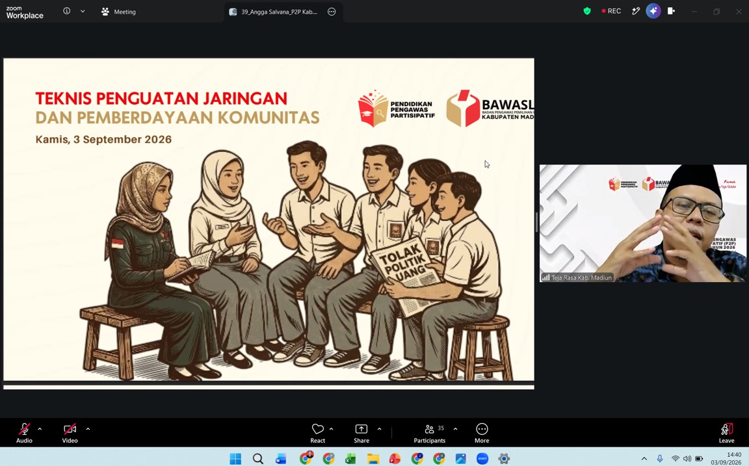Open the volume control in the tray
The height and width of the screenshot is (466, 749).
tap(687, 459)
